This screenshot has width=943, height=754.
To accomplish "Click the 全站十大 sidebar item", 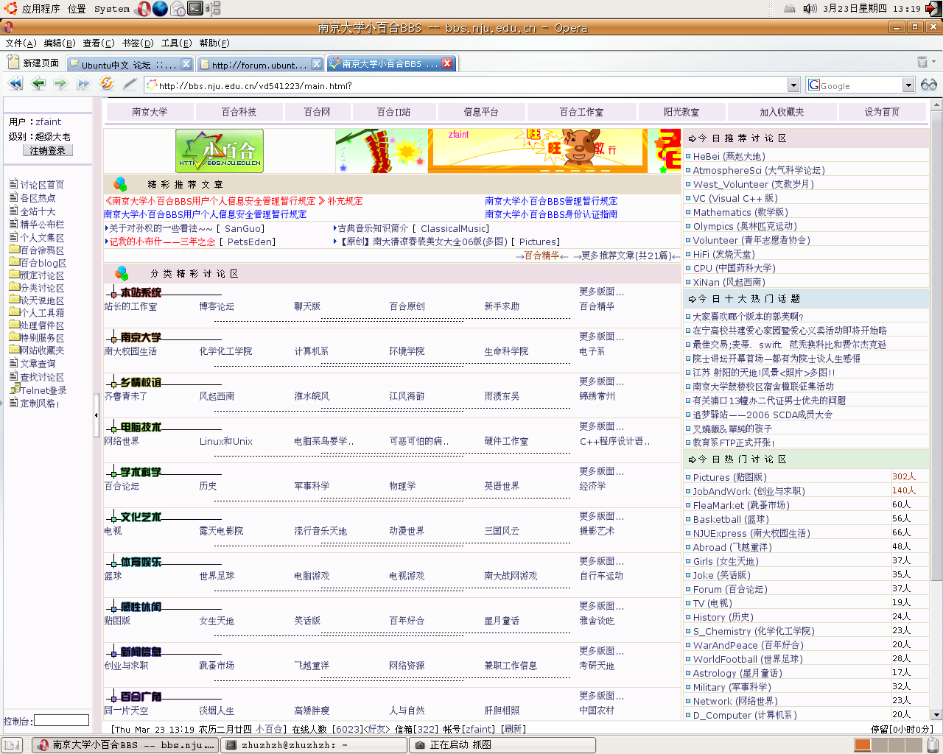I will pyautogui.click(x=38, y=211).
